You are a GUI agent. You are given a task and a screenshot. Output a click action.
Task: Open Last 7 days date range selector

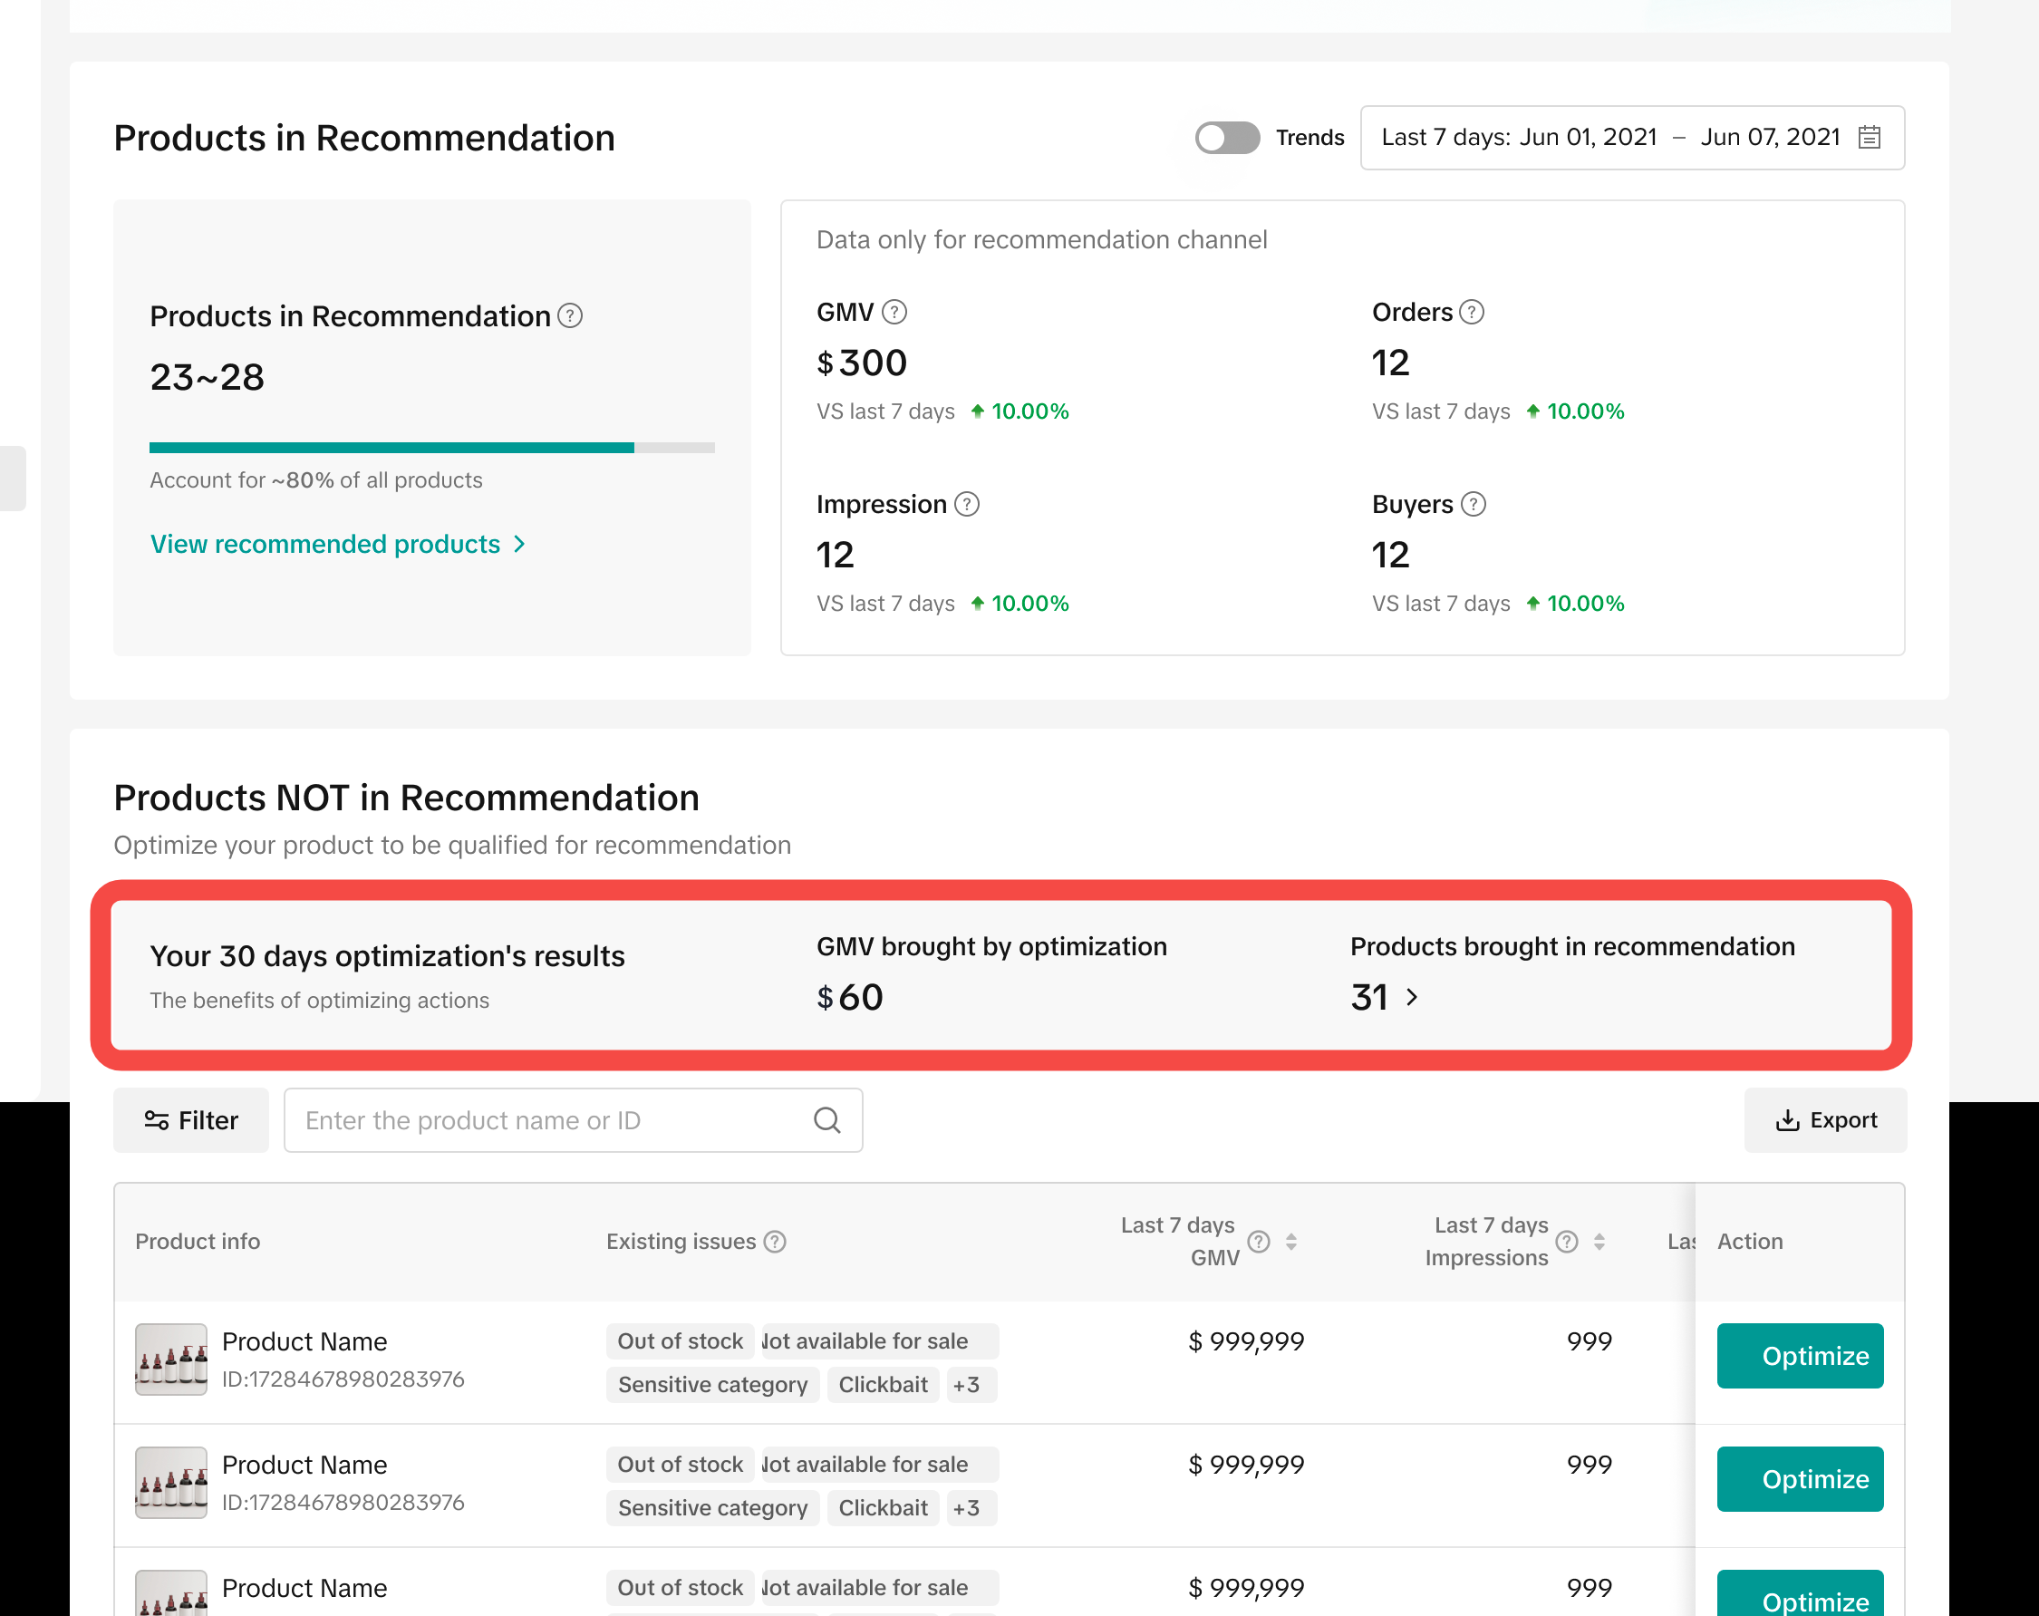[1608, 138]
